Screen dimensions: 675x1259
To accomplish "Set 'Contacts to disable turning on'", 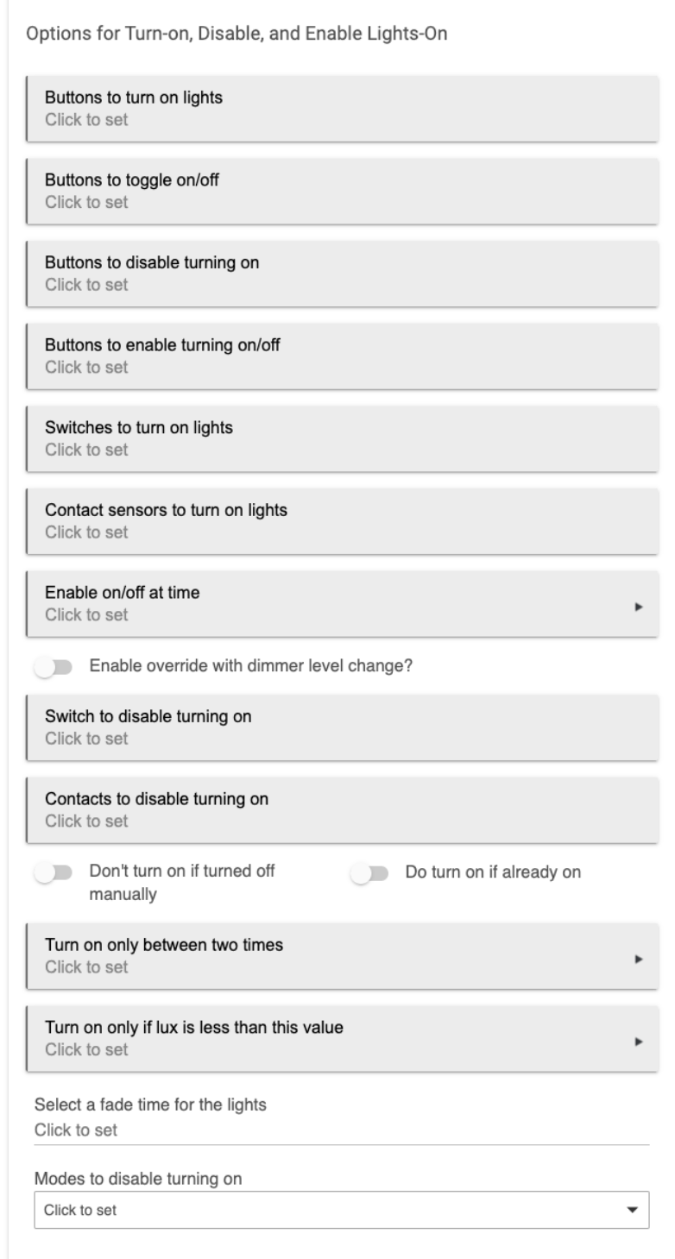I will point(343,809).
